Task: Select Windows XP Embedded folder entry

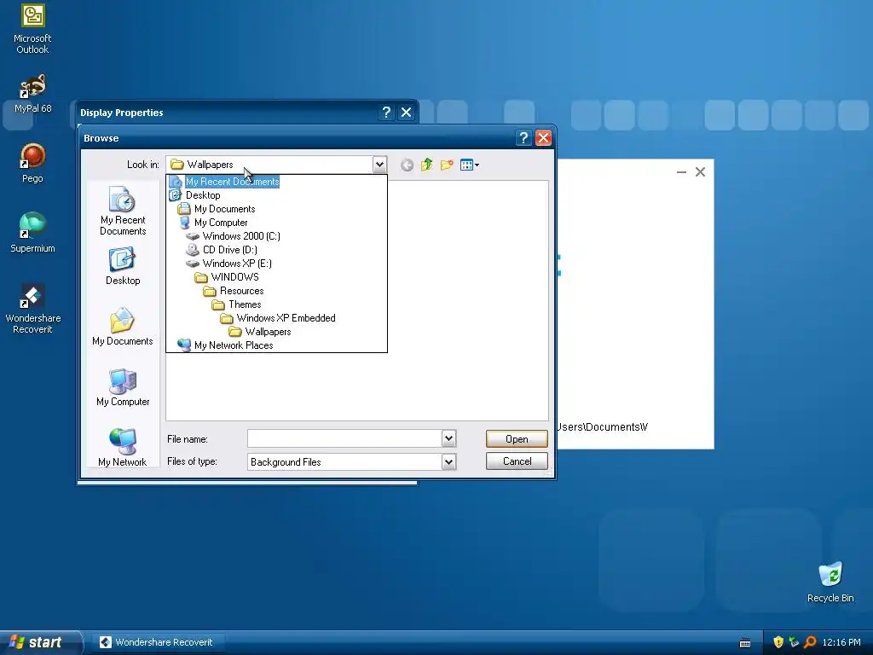Action: (278, 318)
